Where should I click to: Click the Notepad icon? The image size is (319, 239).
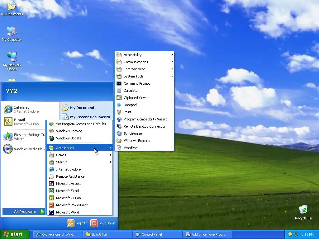pyautogui.click(x=119, y=105)
